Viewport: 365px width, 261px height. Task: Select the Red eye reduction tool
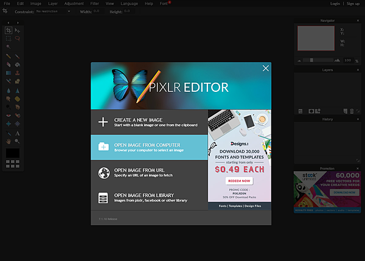point(9,116)
